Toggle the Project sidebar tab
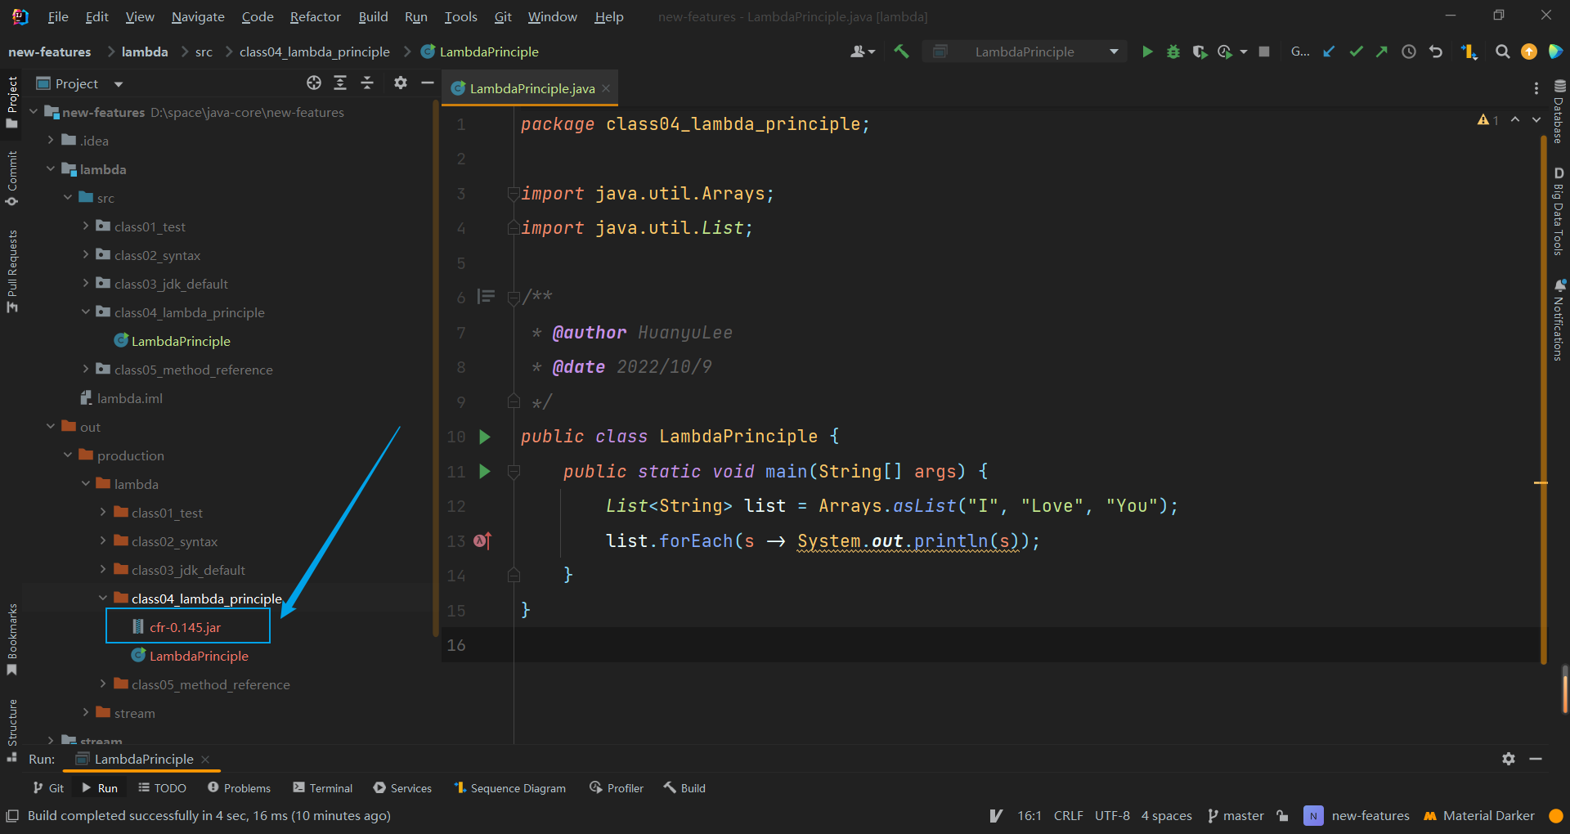 pyautogui.click(x=12, y=102)
